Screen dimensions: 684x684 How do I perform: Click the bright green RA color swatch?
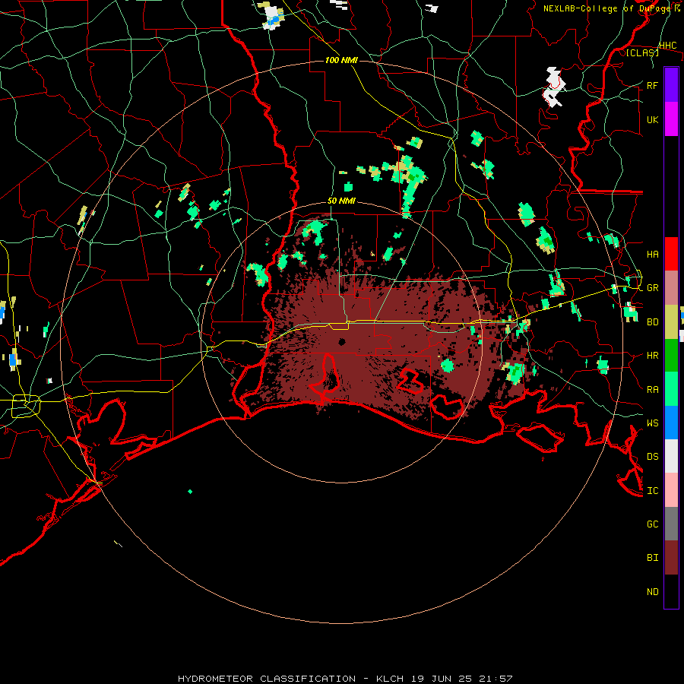tap(671, 389)
